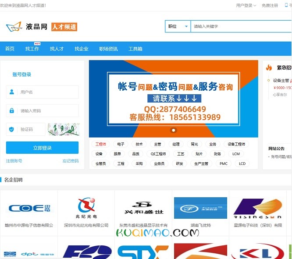The width and height of the screenshot is (292, 259).
Task: Select the 主管 keyword tag
Action: [157, 144]
